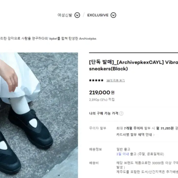This screenshot has height=178, width=178.
Task: Click the 배송정보 label
Action: [x=95, y=149]
